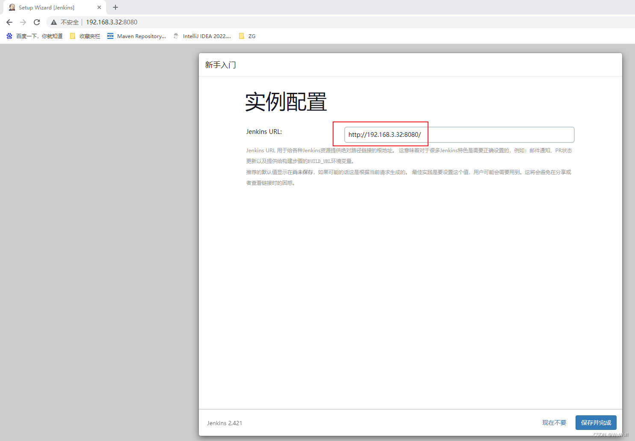635x441 pixels.
Task: Open the 百度一下，你就知道 bookmark
Action: tap(34, 36)
